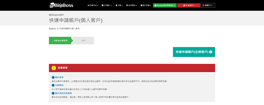Expand the 客戶支援 dropdown
Viewport: 264px width, 105px height.
click(146, 5)
